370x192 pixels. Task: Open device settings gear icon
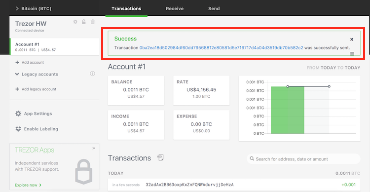click(75, 22)
